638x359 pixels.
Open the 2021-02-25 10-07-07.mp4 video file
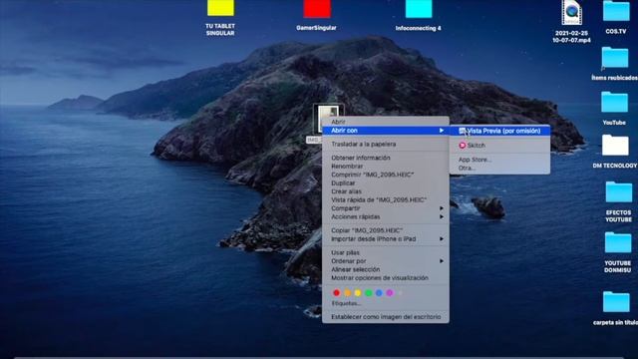[x=571, y=13]
